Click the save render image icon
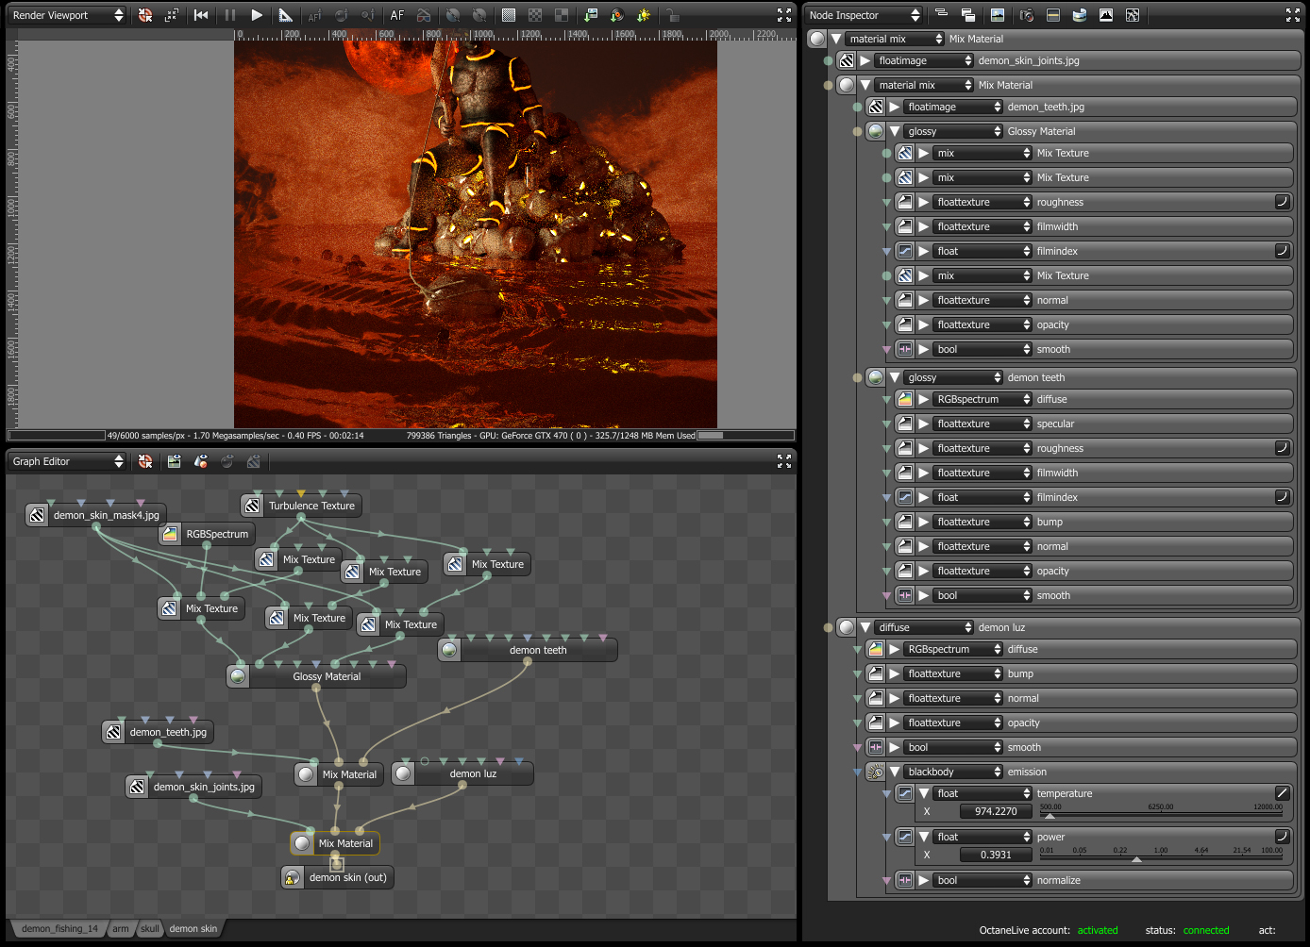This screenshot has height=947, width=1310. [x=591, y=15]
